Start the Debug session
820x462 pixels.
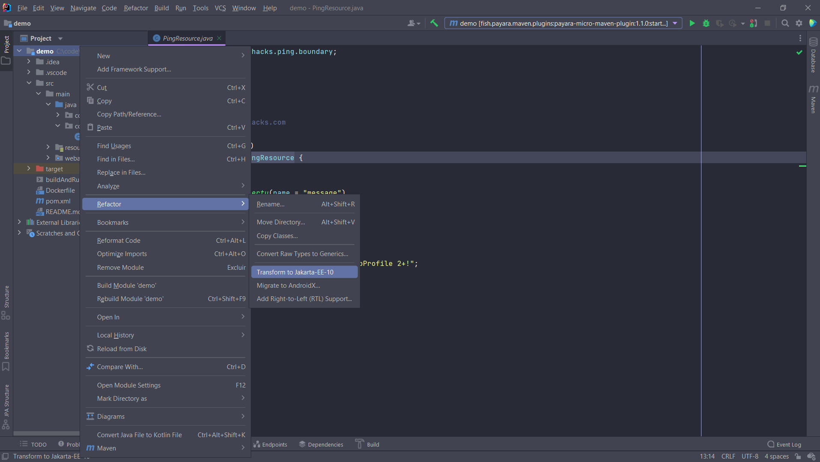click(706, 23)
